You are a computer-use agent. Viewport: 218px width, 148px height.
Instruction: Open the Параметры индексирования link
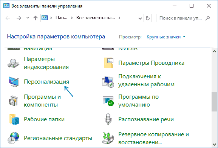pos(46,63)
